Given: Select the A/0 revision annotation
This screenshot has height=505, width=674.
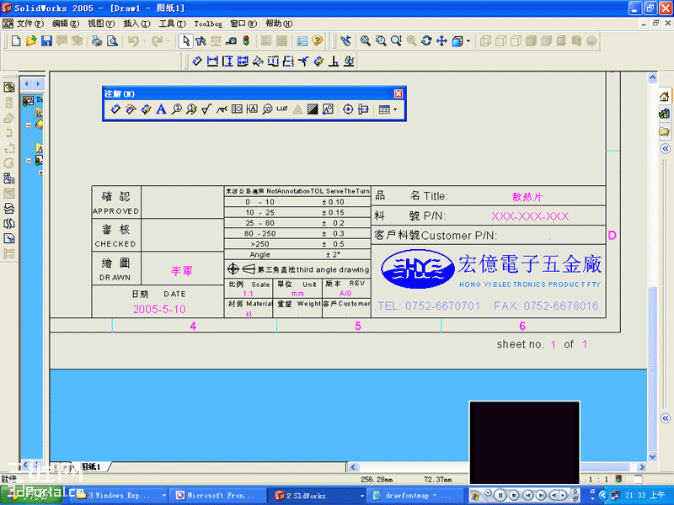Looking at the screenshot, I should 345,294.
